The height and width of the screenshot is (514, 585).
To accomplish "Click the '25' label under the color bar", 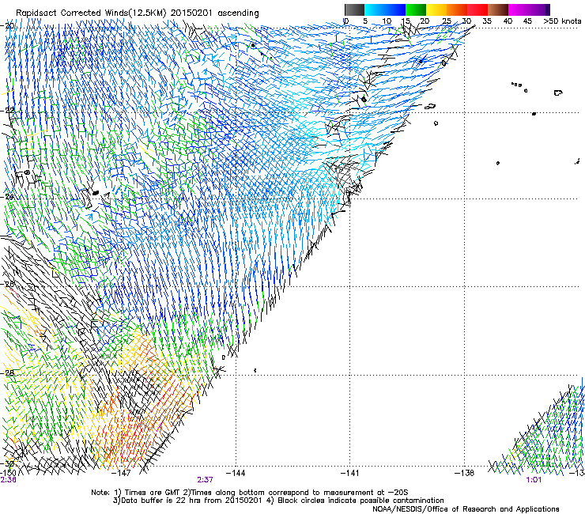I will coord(447,21).
